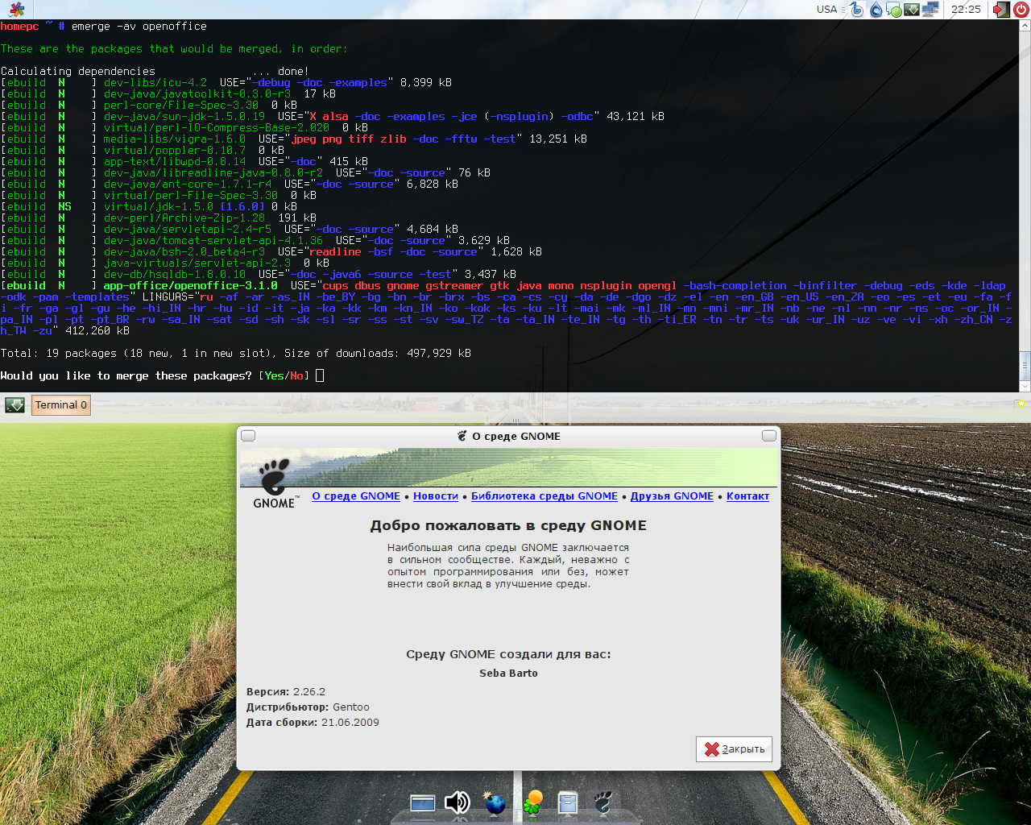Image resolution: width=1031 pixels, height=825 pixels.
Task: Click 'dev-java/ant-core-1.7.1-r4' package text
Action: 187,184
